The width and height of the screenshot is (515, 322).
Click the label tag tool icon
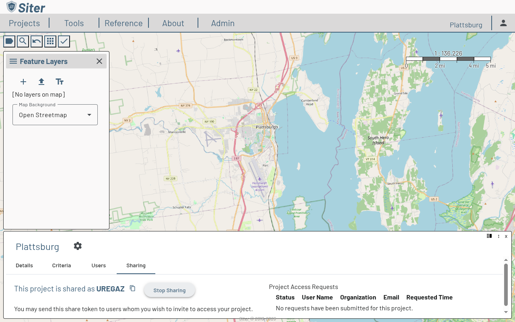tap(9, 41)
